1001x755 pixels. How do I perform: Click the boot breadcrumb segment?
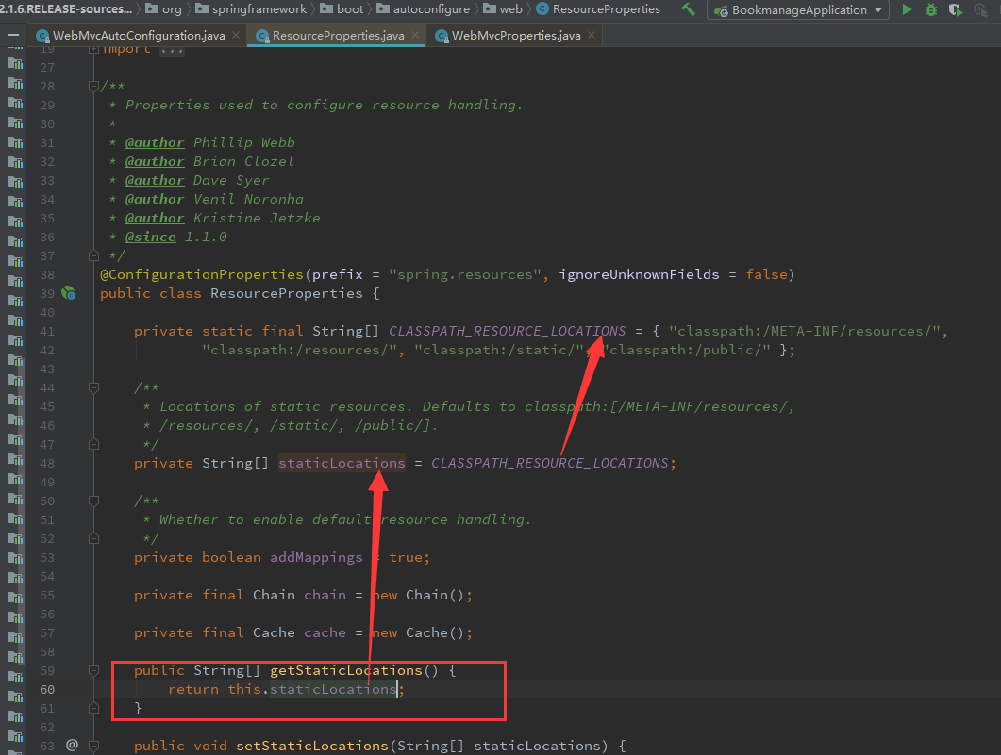click(x=342, y=8)
